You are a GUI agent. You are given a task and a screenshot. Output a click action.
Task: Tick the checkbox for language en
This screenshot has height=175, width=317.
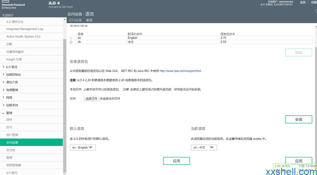(x=71, y=38)
